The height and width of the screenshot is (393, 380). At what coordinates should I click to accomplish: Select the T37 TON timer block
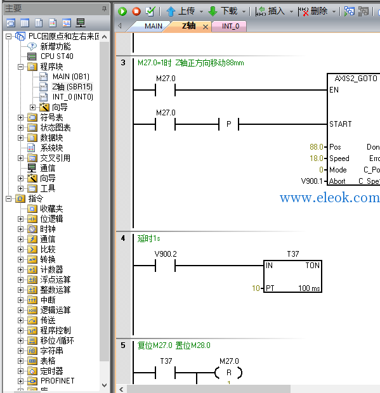click(x=292, y=277)
